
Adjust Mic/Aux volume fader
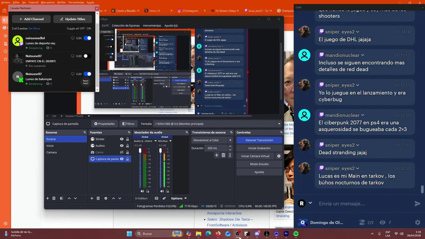(x=160, y=150)
